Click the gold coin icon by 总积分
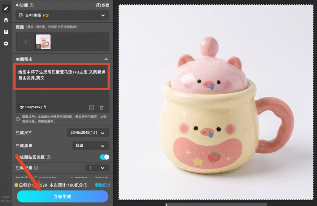Image resolution: width=317 pixels, height=206 pixels. pyautogui.click(x=16, y=185)
